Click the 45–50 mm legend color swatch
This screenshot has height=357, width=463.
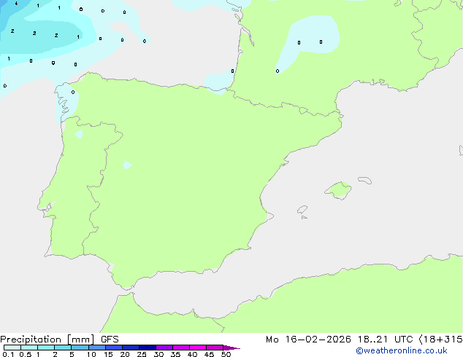(215, 348)
